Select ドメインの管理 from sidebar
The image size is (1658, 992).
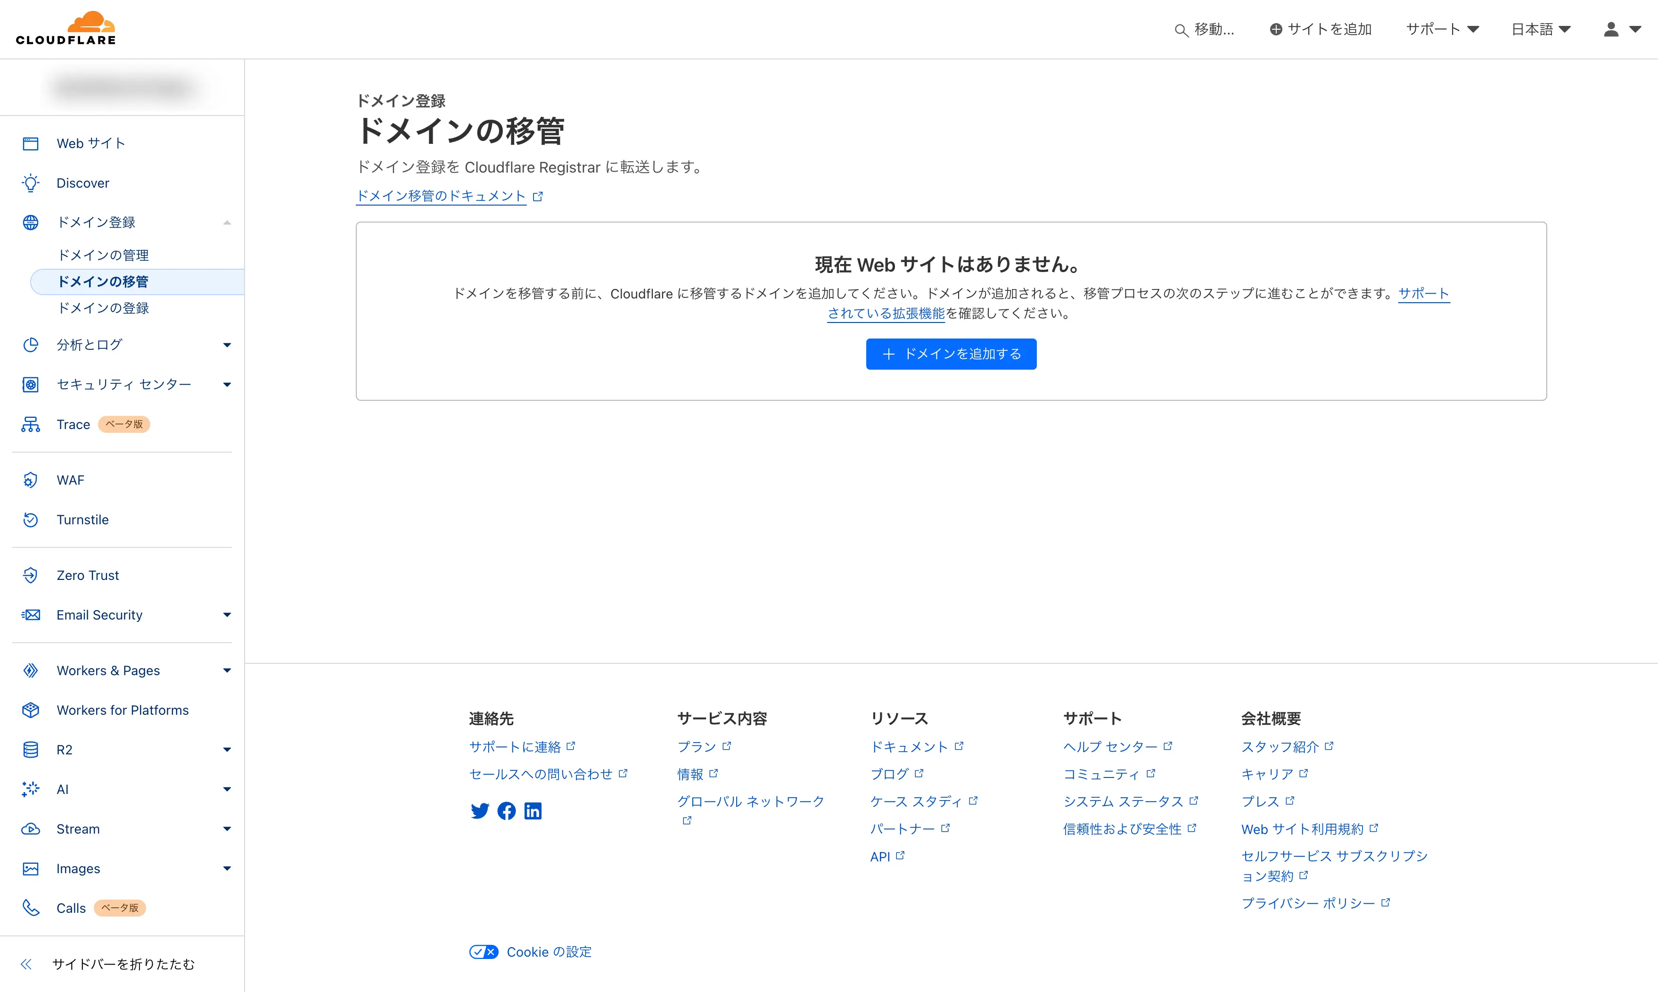click(x=104, y=254)
